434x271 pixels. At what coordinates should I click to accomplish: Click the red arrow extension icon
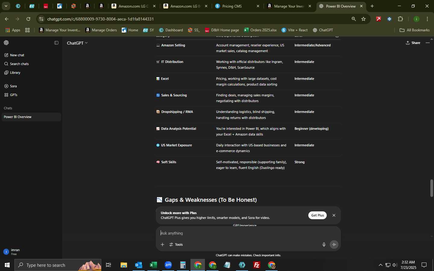point(379,19)
